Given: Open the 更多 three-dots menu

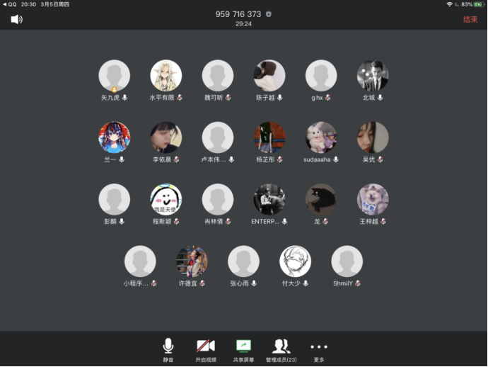Looking at the screenshot, I should tap(319, 349).
